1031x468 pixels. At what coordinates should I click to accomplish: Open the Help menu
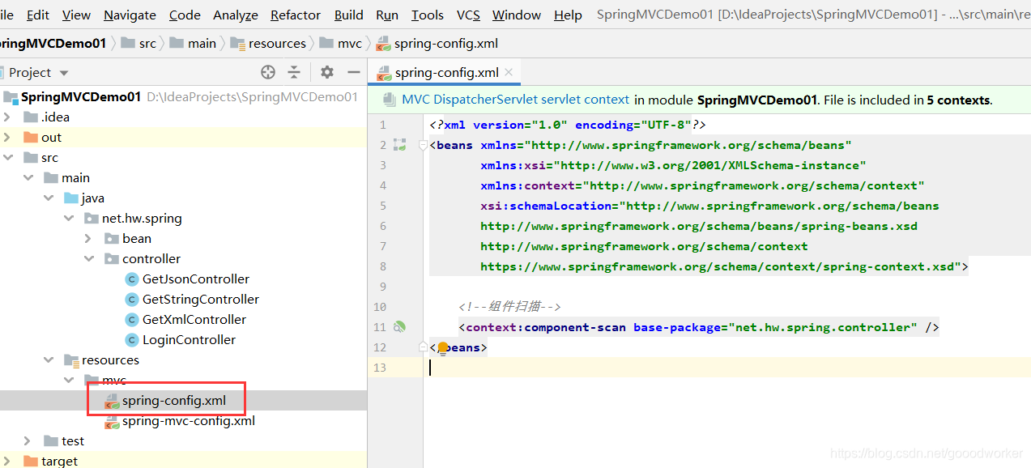[568, 15]
